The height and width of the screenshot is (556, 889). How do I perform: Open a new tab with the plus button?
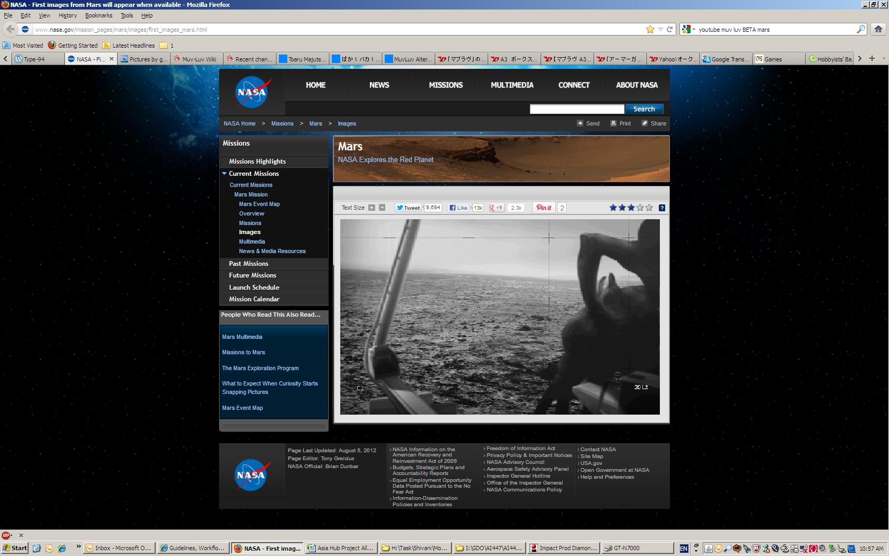click(872, 58)
